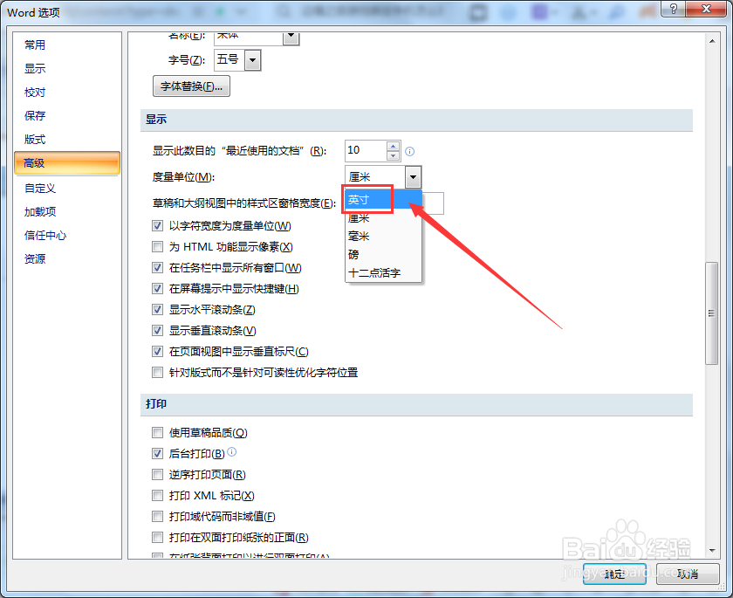Click info icon next to 后台打印
Viewport: 733px width, 598px height.
coord(232,451)
